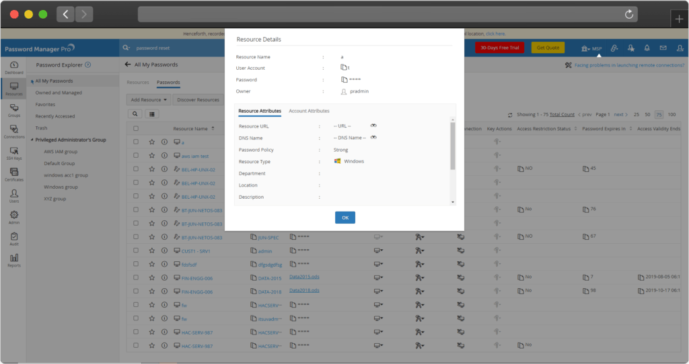
Task: Click the search magnifier button above the table
Action: pos(135,114)
